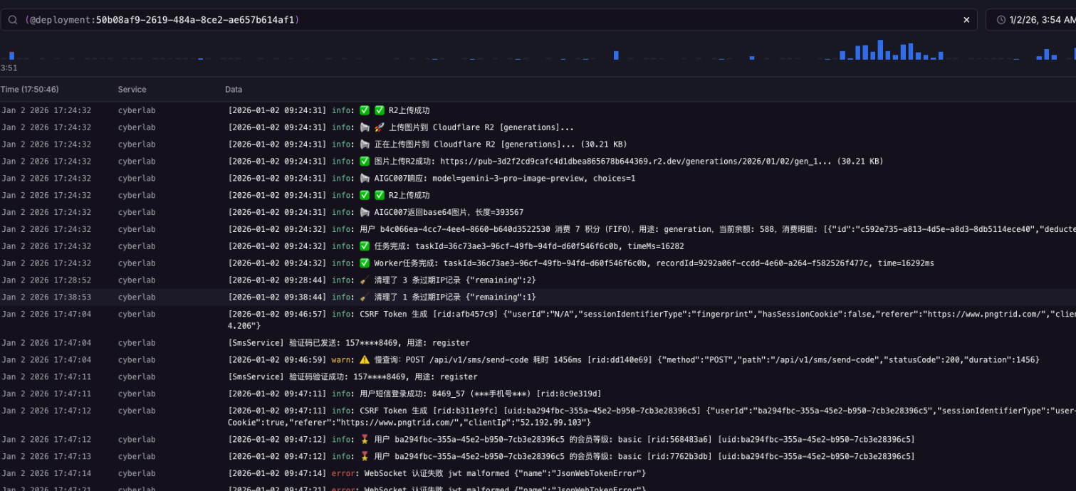The image size is (1076, 491).
Task: Click the clock icon in time picker
Action: pyautogui.click(x=1001, y=20)
